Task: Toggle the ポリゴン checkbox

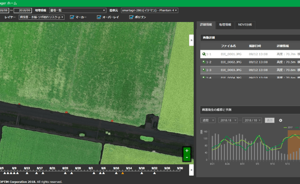Action: (x=131, y=17)
